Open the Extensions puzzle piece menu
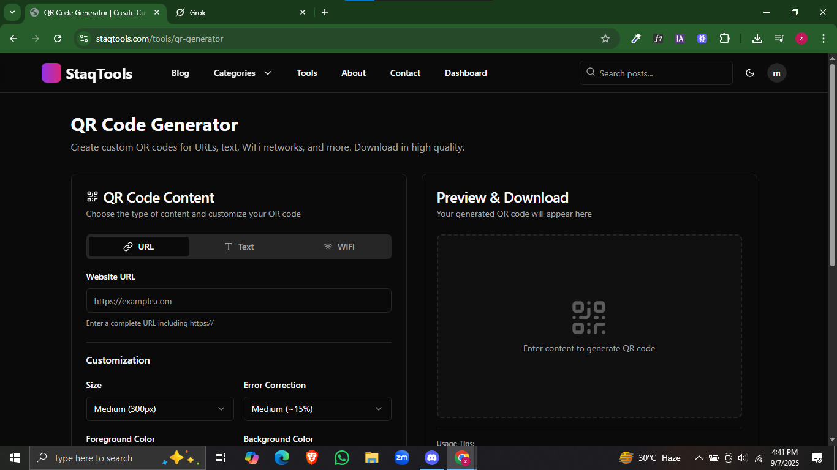This screenshot has height=470, width=837. coord(724,39)
